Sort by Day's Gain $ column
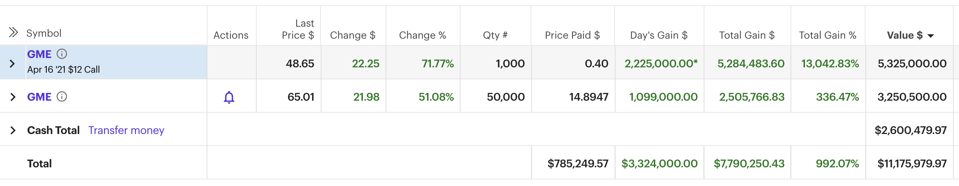This screenshot has width=959, height=186. 658,35
